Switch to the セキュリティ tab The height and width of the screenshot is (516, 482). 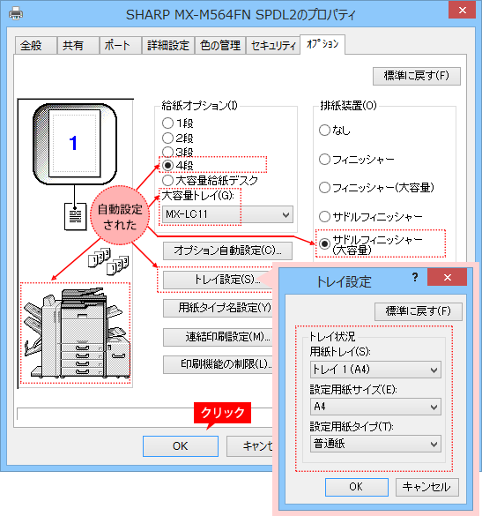point(273,45)
